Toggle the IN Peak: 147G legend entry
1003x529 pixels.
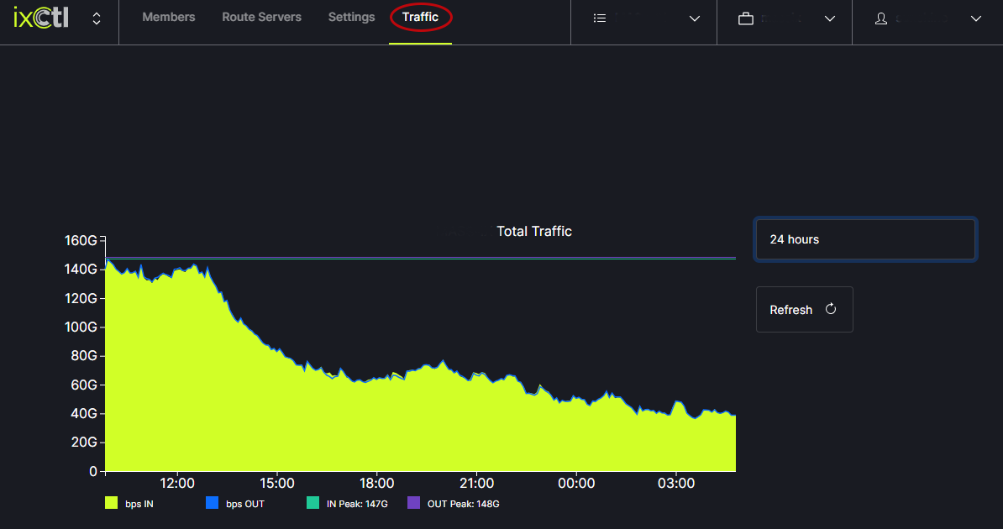[x=356, y=504]
